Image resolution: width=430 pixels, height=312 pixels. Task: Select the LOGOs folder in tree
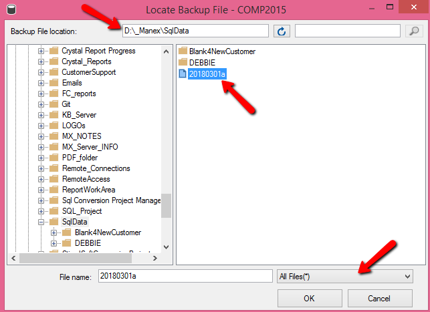click(74, 126)
